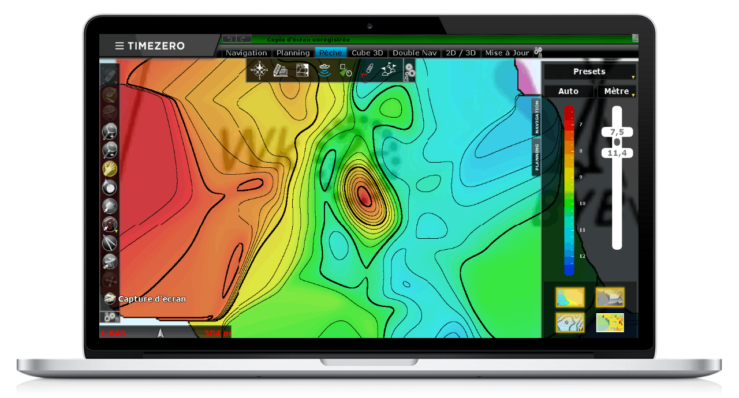Click the undo arrow button
The width and height of the screenshot is (739, 398).
point(230,39)
